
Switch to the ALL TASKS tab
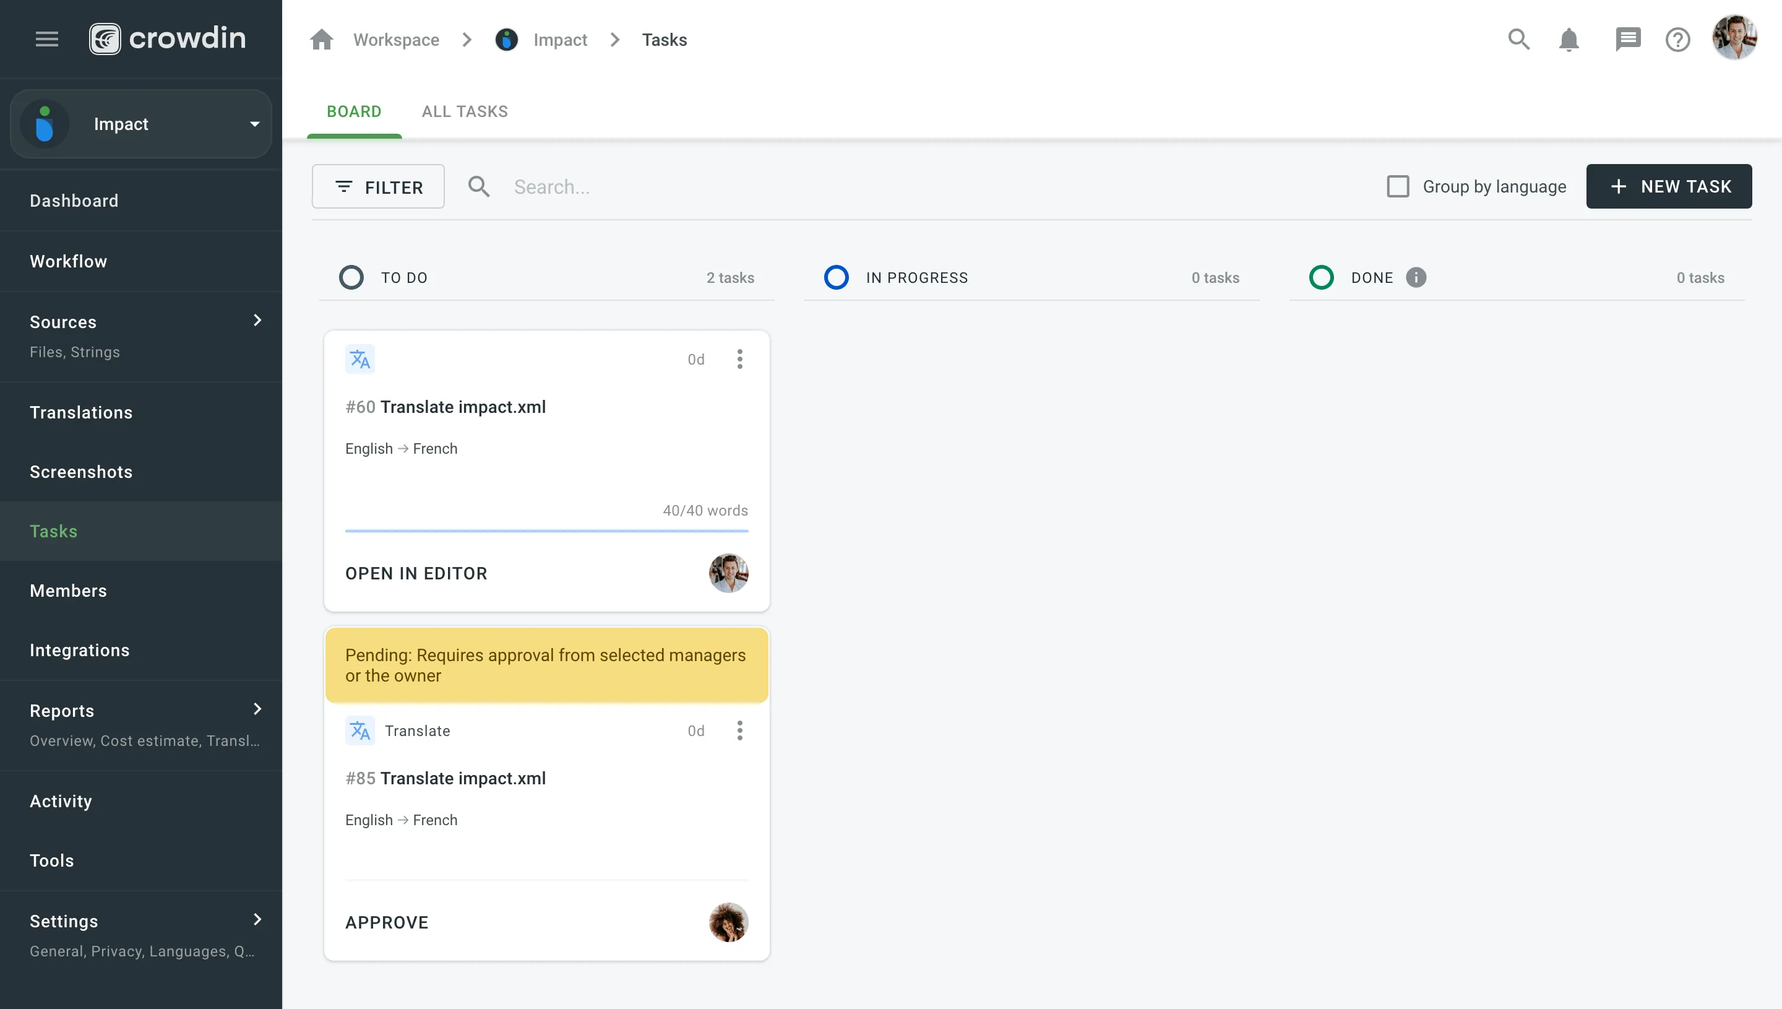click(465, 111)
